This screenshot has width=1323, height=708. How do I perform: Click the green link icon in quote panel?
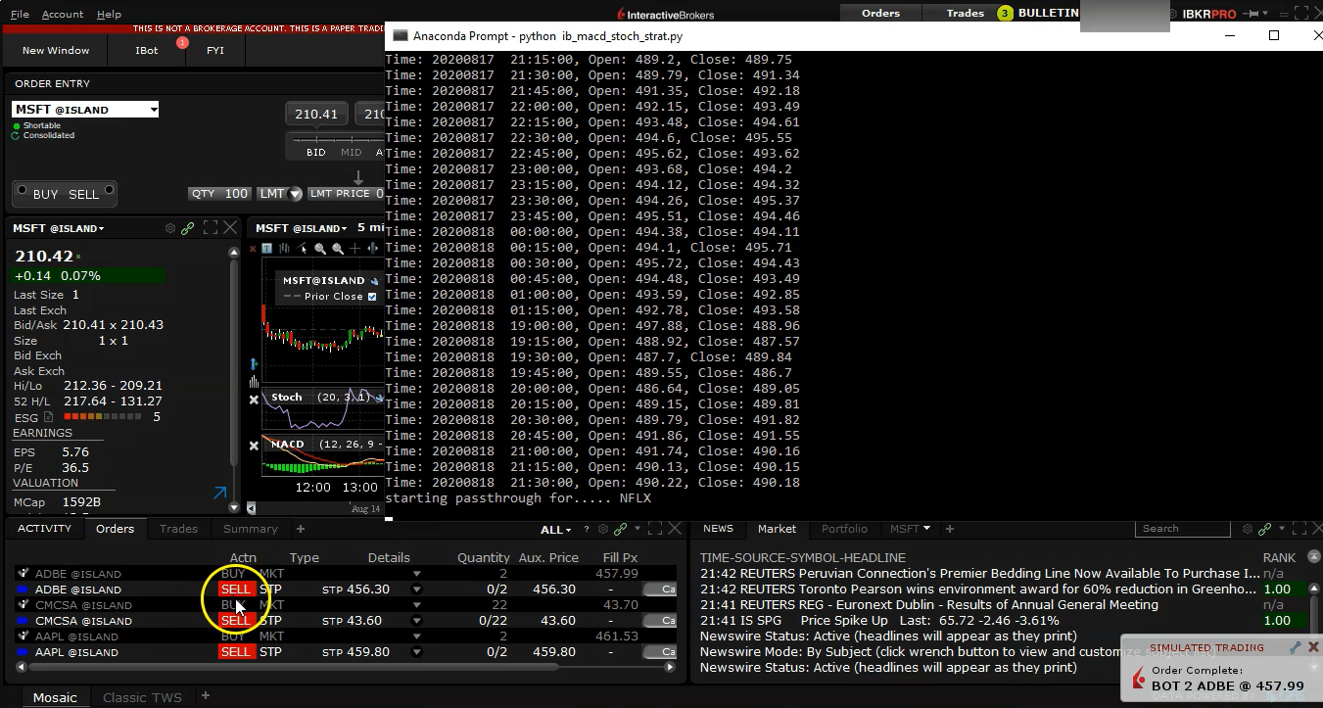(188, 228)
